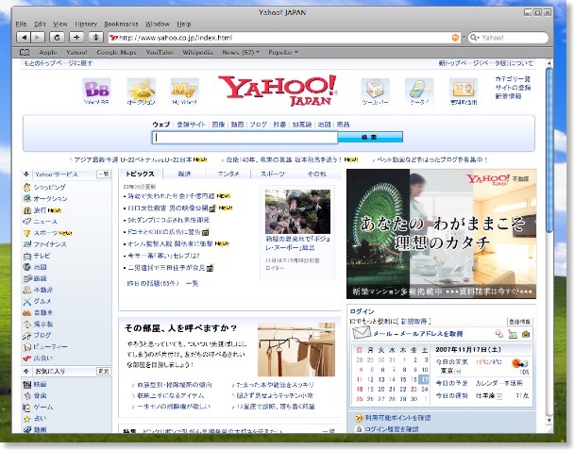This screenshot has width=574, height=450.
Task: Open 路線 in the services sidebar
Action: [40, 278]
